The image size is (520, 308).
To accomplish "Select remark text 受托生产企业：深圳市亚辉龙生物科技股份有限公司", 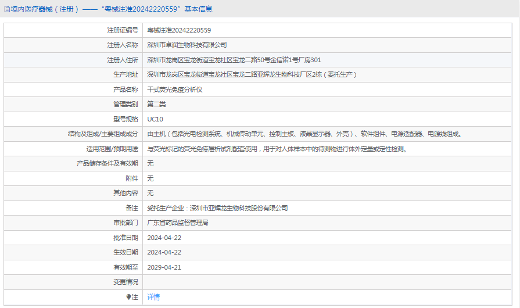I will 217,208.
